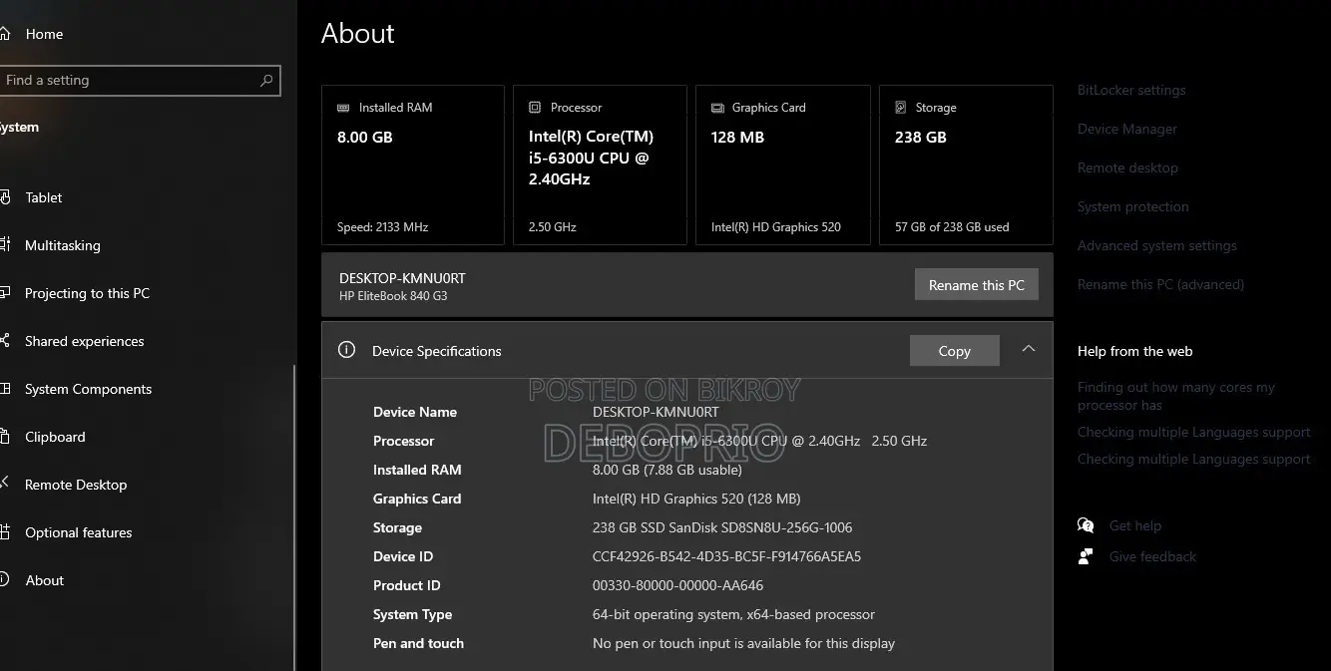Click the Get help link
The width and height of the screenshot is (1331, 671).
[x=1135, y=525]
